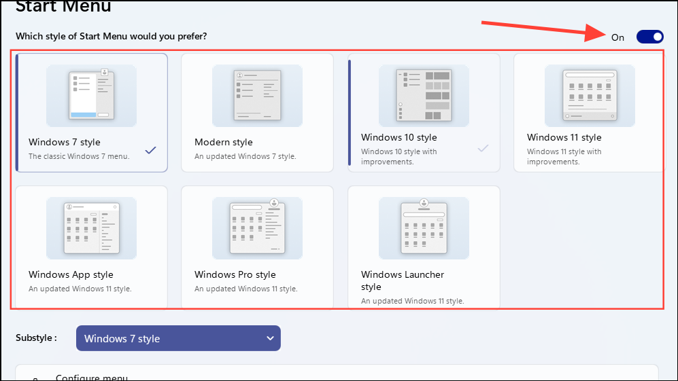Select the Windows 10 style preview thumbnail
Screen dimensions: 678x381
(424, 96)
